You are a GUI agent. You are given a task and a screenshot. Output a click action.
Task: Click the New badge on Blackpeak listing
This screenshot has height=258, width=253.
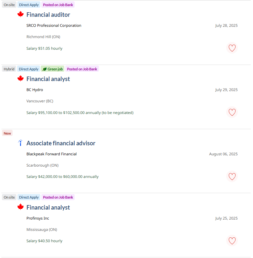7,133
